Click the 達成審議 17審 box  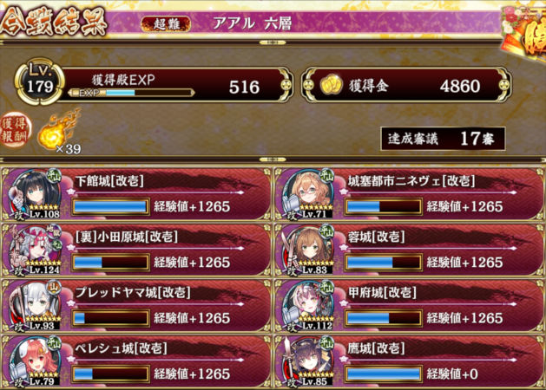[x=443, y=139]
